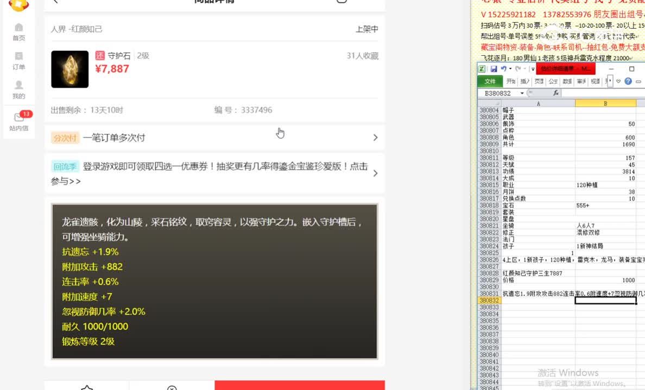This screenshot has width=645, height=390.
Task: Open the Name Box dropdown in Excel
Action: [522, 93]
